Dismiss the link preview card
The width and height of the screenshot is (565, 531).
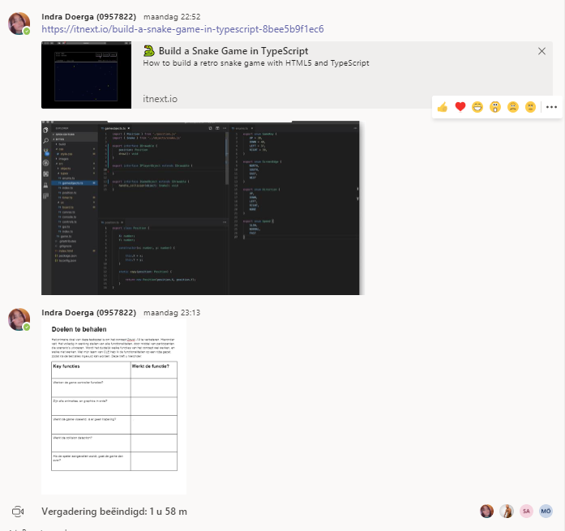(x=541, y=51)
